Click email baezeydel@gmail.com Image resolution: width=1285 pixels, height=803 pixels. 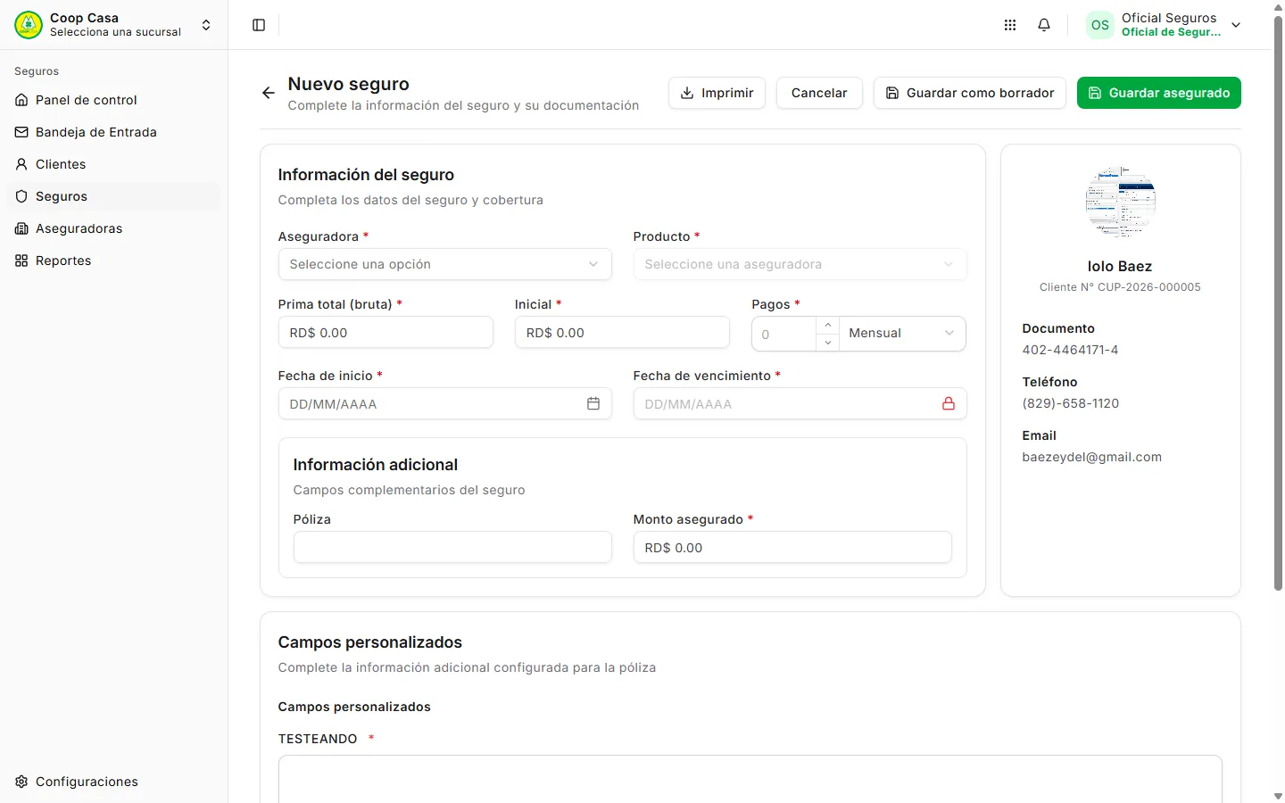tap(1092, 457)
